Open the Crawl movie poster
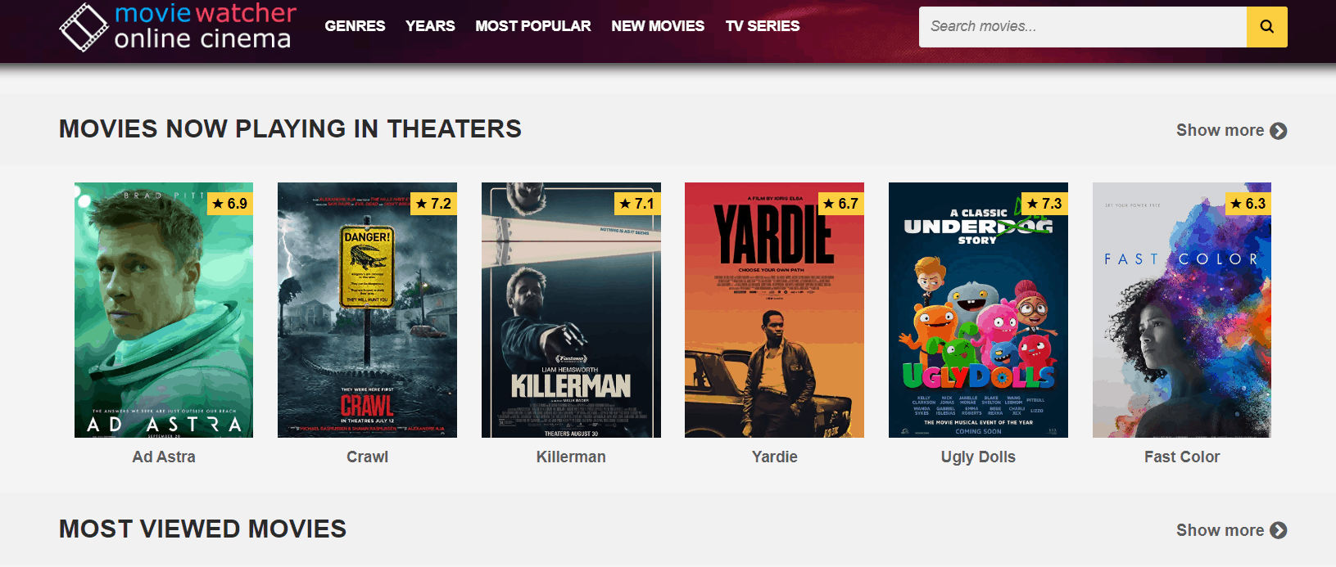 pyautogui.click(x=367, y=310)
